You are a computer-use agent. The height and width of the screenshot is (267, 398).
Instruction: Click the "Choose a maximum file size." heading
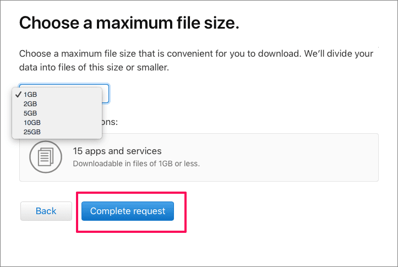point(129,23)
